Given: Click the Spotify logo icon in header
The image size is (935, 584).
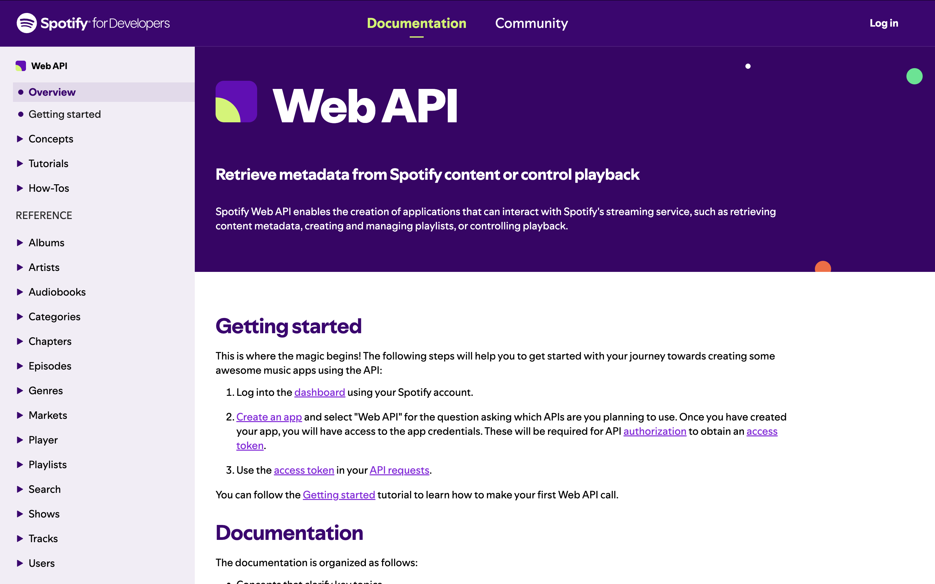Looking at the screenshot, I should tap(27, 23).
